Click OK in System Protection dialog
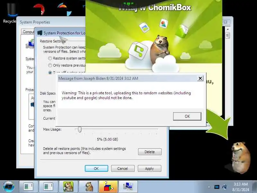257x193 pixels. point(96,168)
